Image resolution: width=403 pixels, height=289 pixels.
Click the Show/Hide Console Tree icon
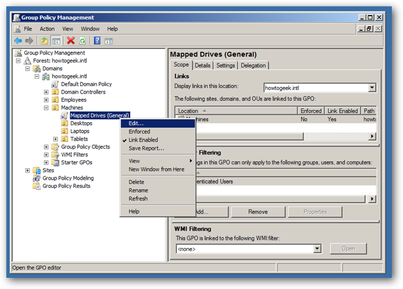click(x=56, y=41)
